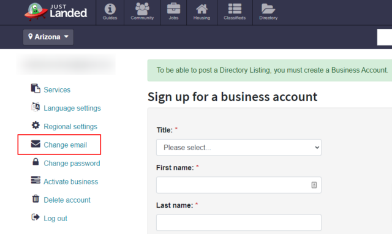Go to the Directory menu text
Image resolution: width=392 pixels, height=234 pixels.
(x=268, y=18)
